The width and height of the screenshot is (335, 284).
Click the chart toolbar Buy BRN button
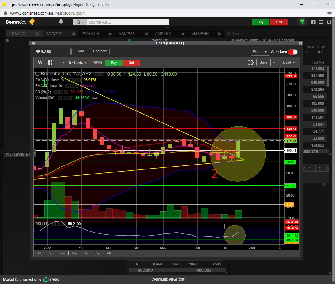(x=114, y=63)
